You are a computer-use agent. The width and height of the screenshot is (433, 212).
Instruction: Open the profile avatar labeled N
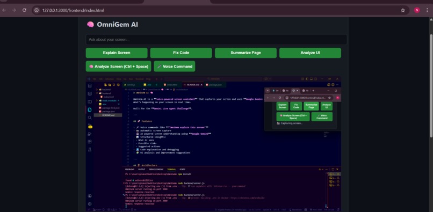[x=417, y=10]
